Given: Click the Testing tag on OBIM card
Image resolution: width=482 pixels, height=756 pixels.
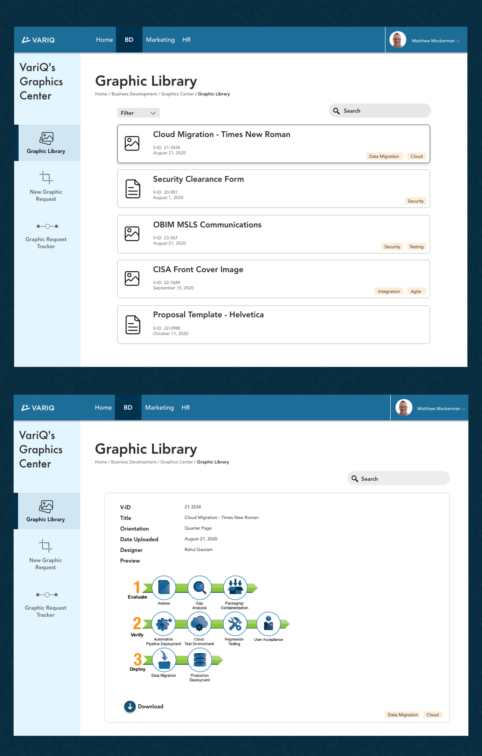Looking at the screenshot, I should tap(416, 247).
